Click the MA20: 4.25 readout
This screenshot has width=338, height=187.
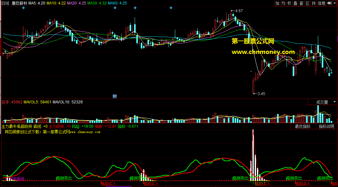pyautogui.click(x=77, y=3)
